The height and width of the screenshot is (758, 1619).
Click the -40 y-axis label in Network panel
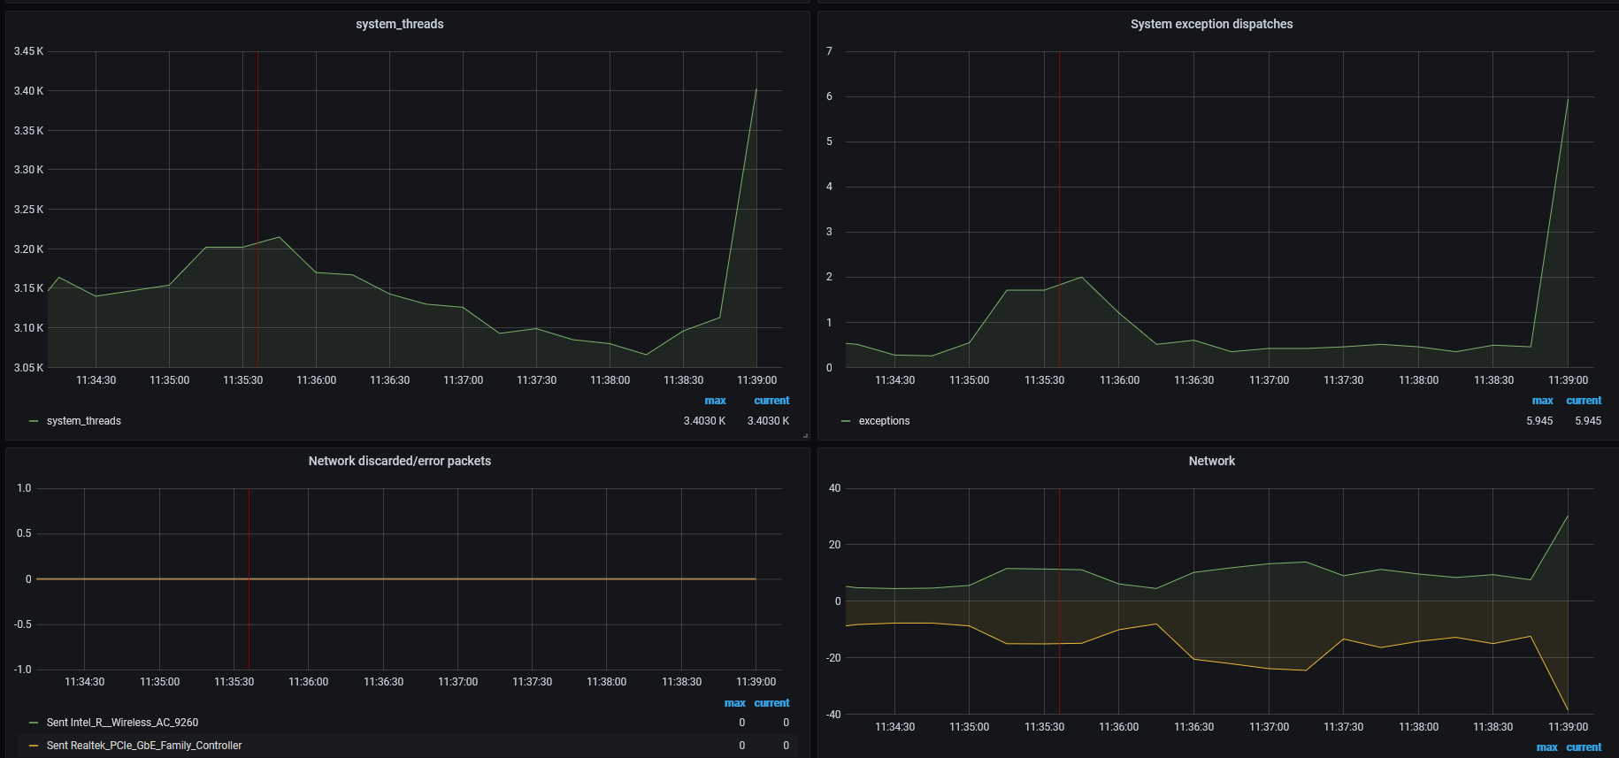tap(833, 715)
